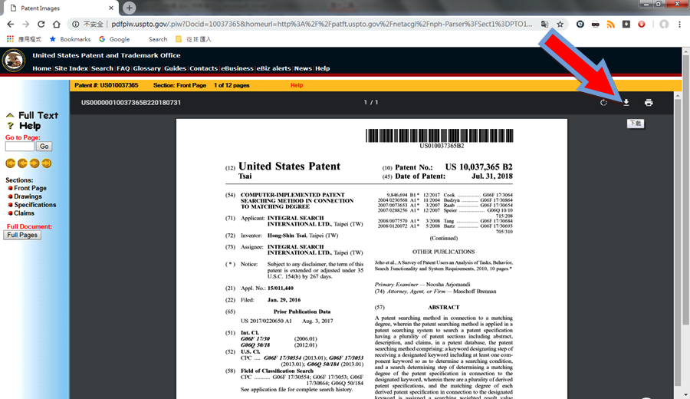Open News in USPTO navigation
This screenshot has width=690, height=399.
(x=303, y=68)
